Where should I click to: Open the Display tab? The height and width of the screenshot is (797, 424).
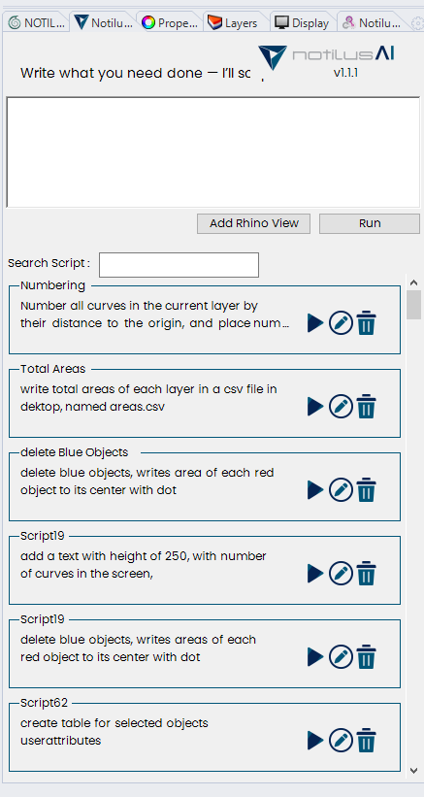tap(303, 22)
